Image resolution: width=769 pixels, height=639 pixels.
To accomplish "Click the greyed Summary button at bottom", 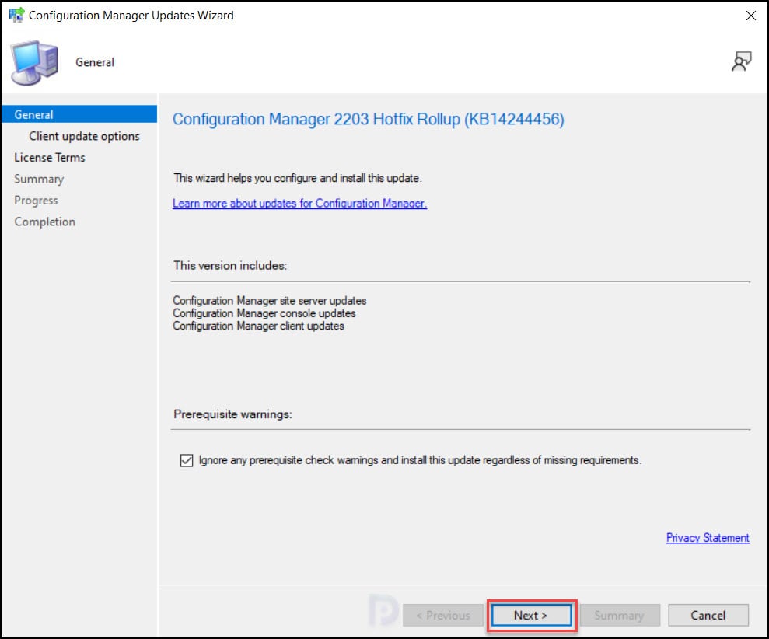I will (620, 615).
